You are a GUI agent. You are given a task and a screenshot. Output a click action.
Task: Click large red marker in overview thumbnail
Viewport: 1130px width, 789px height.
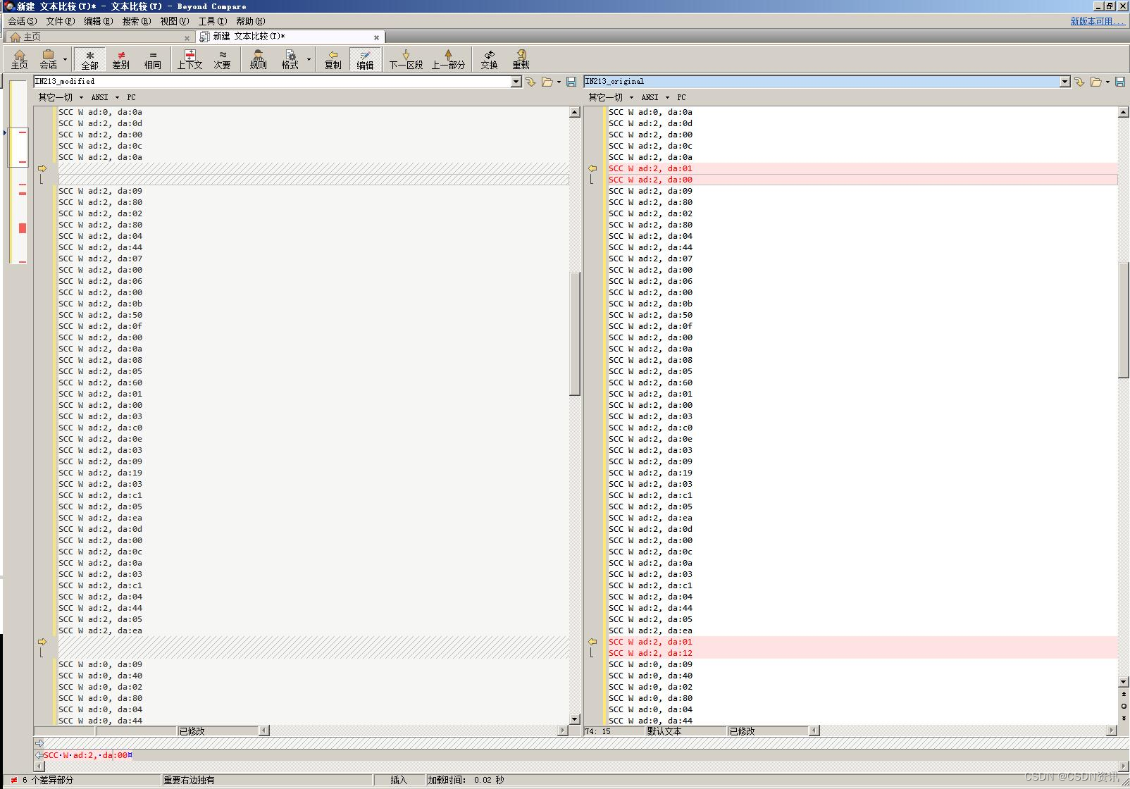coord(23,228)
